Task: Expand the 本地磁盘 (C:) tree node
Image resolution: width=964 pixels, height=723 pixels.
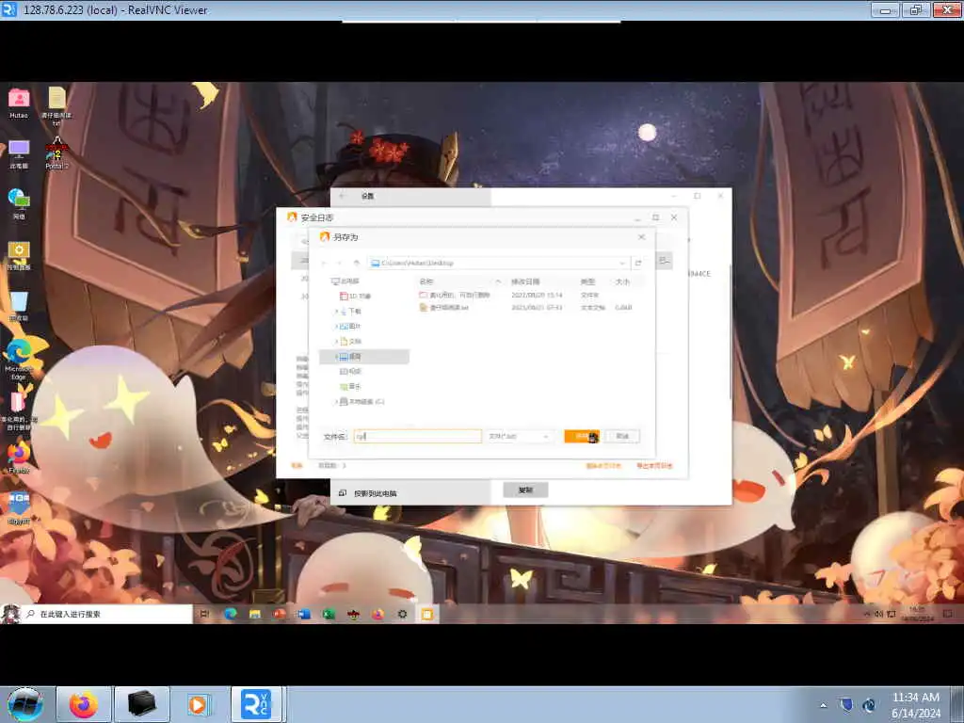Action: click(336, 401)
